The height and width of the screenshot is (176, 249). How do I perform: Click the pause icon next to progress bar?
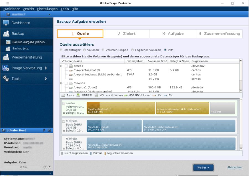pos(45,167)
